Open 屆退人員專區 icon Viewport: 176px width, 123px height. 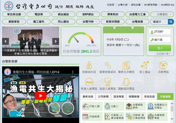click(107, 82)
